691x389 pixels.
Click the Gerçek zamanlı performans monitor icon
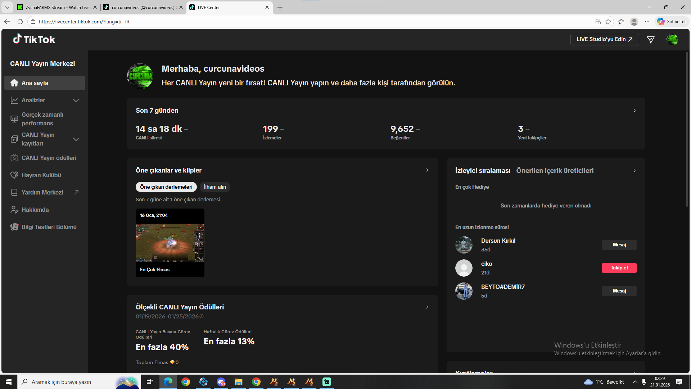coord(14,119)
